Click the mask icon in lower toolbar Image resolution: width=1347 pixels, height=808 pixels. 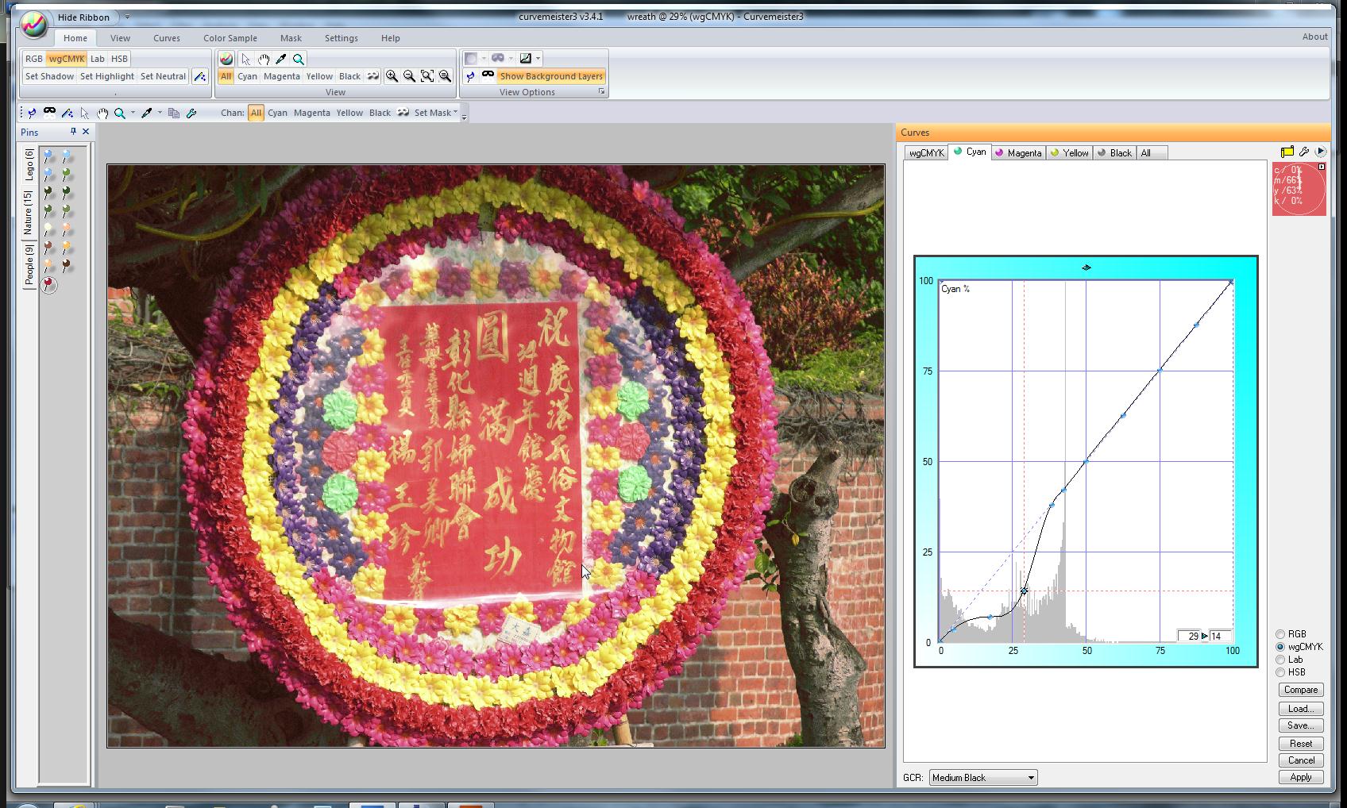(x=49, y=112)
